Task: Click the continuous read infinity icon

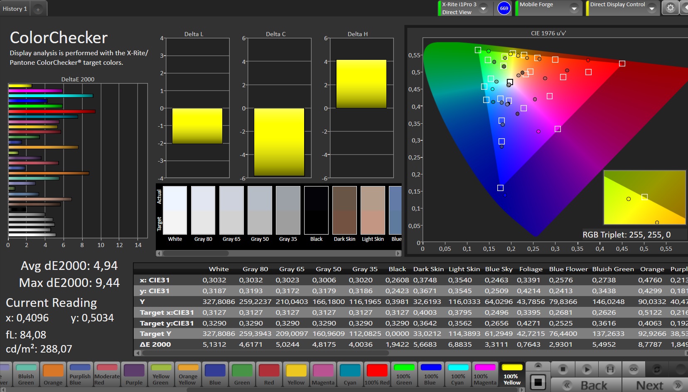Action: coord(633,369)
